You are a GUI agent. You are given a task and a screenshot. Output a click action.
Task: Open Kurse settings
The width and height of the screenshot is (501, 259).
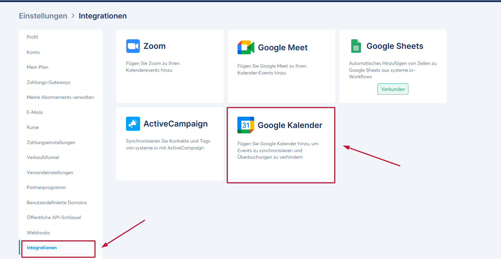[61, 127]
